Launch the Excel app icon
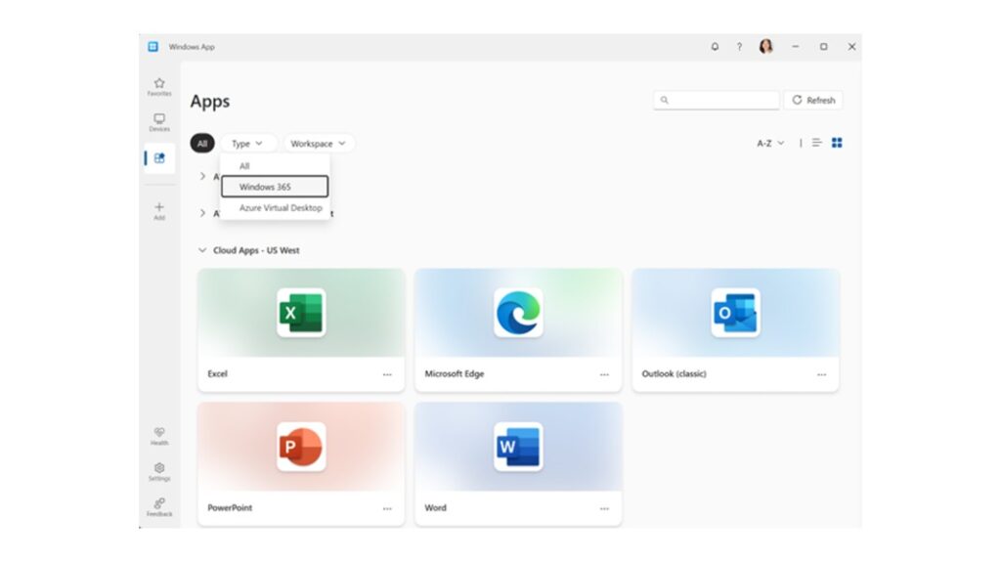This screenshot has height=563, width=1001. point(301,313)
